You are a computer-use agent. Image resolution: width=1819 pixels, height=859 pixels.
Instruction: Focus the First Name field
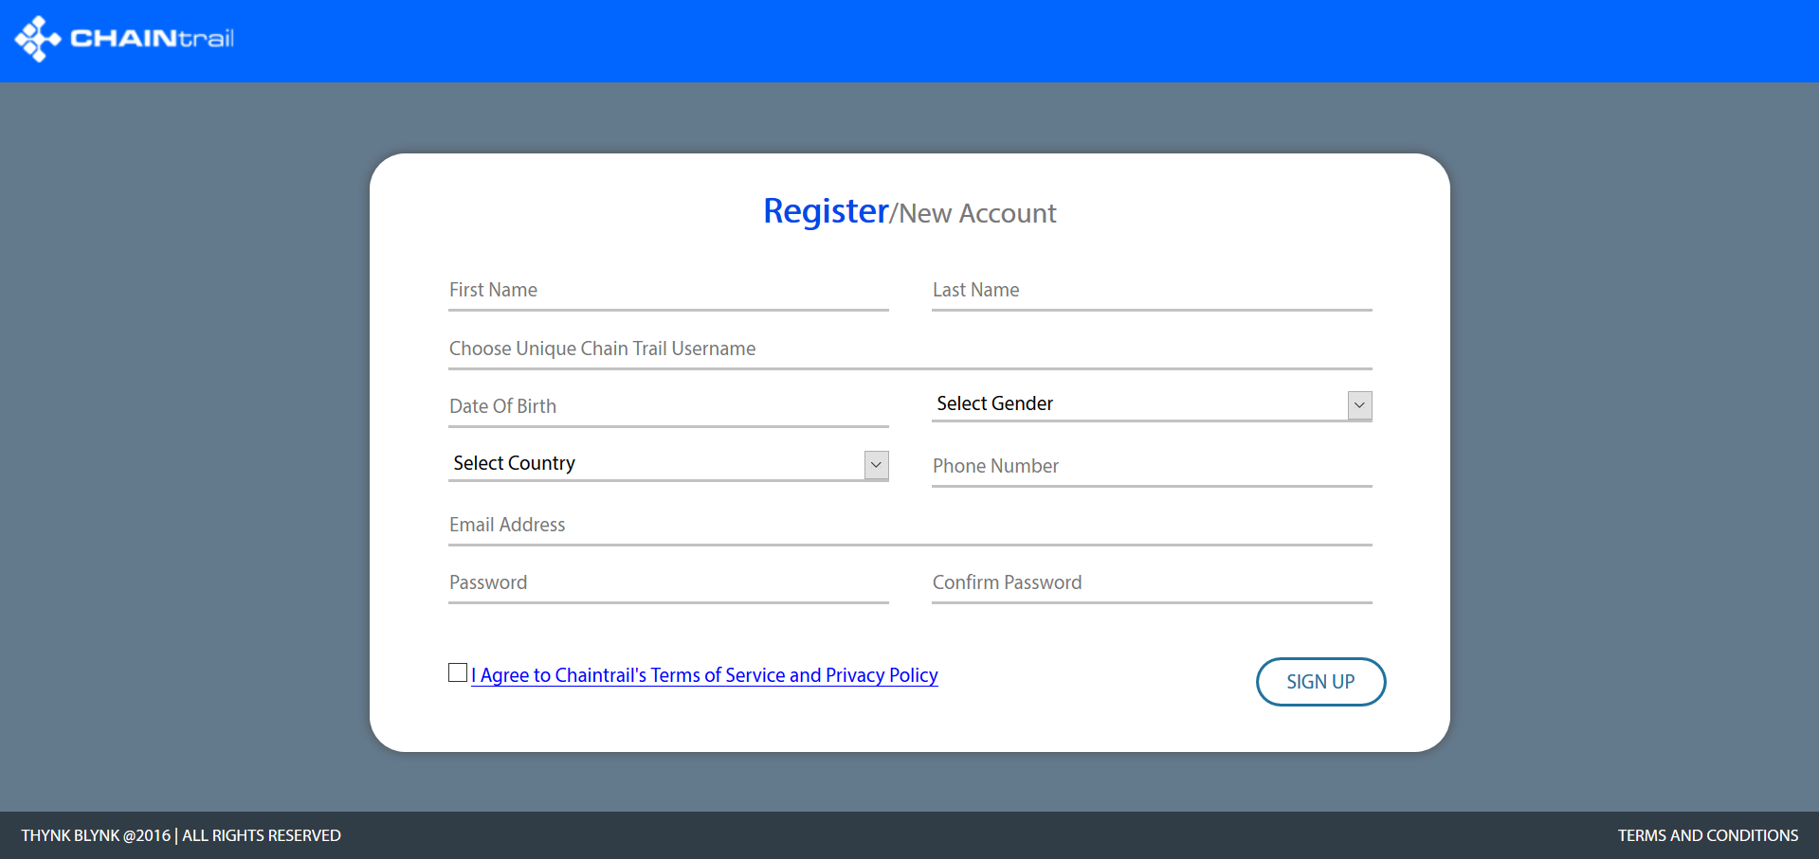667,291
